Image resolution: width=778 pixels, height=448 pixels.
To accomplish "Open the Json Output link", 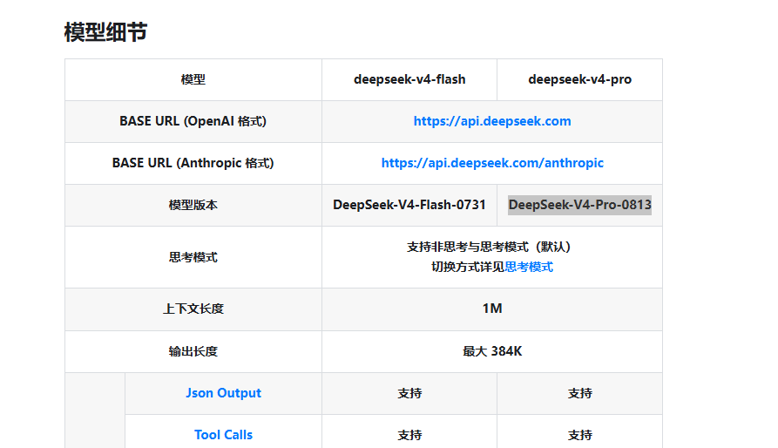I will [223, 393].
